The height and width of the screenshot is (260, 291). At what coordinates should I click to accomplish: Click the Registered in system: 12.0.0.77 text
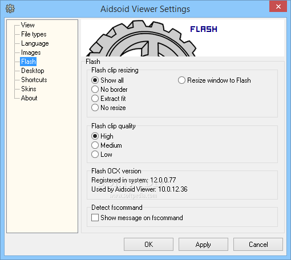[134, 180]
